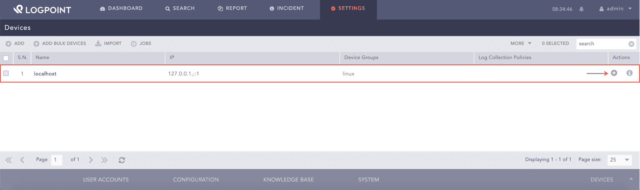
Task: Go to first page with double arrow
Action: point(8,160)
